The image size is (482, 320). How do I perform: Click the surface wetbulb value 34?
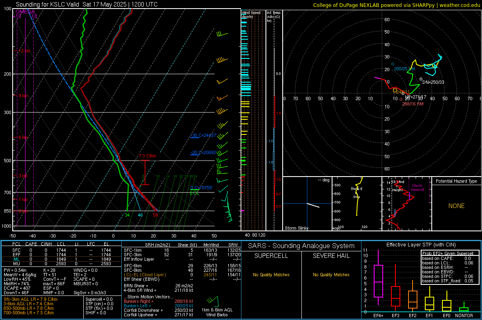pos(127,215)
